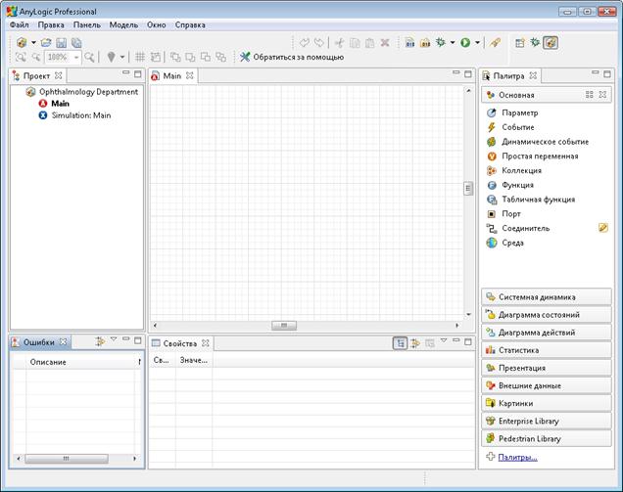Switch to the Ошибки tab
623x492 pixels.
(x=39, y=342)
